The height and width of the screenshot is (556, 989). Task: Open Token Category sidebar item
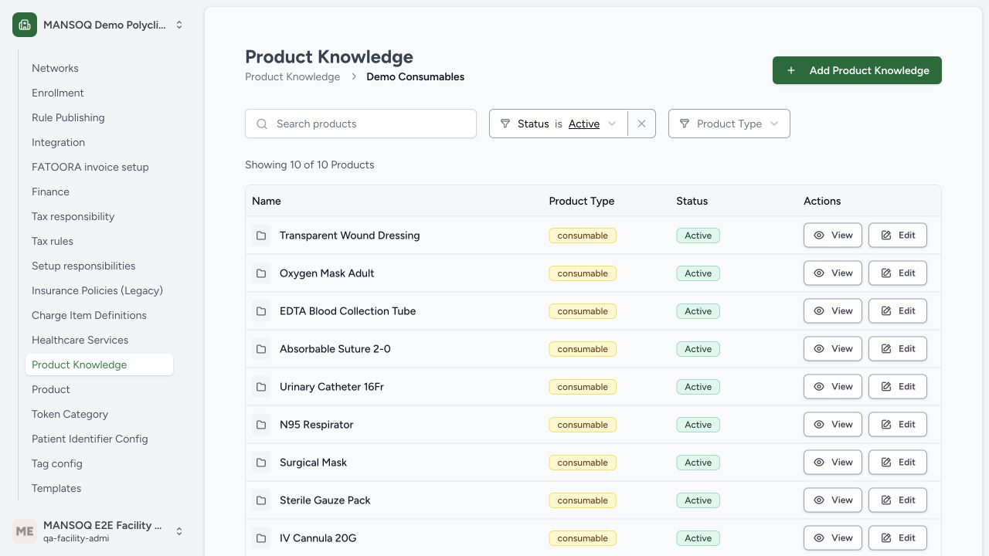99,414
